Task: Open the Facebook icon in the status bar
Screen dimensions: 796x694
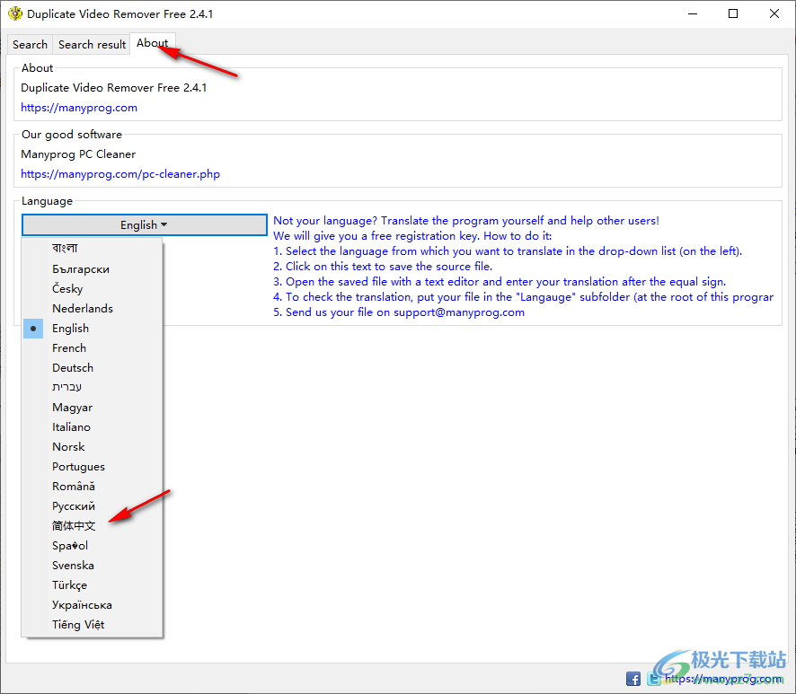Action: (x=633, y=678)
